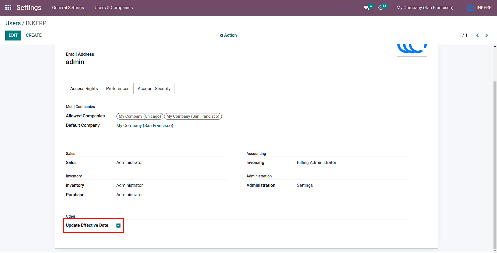Click the Invoicing field label

tap(255, 162)
